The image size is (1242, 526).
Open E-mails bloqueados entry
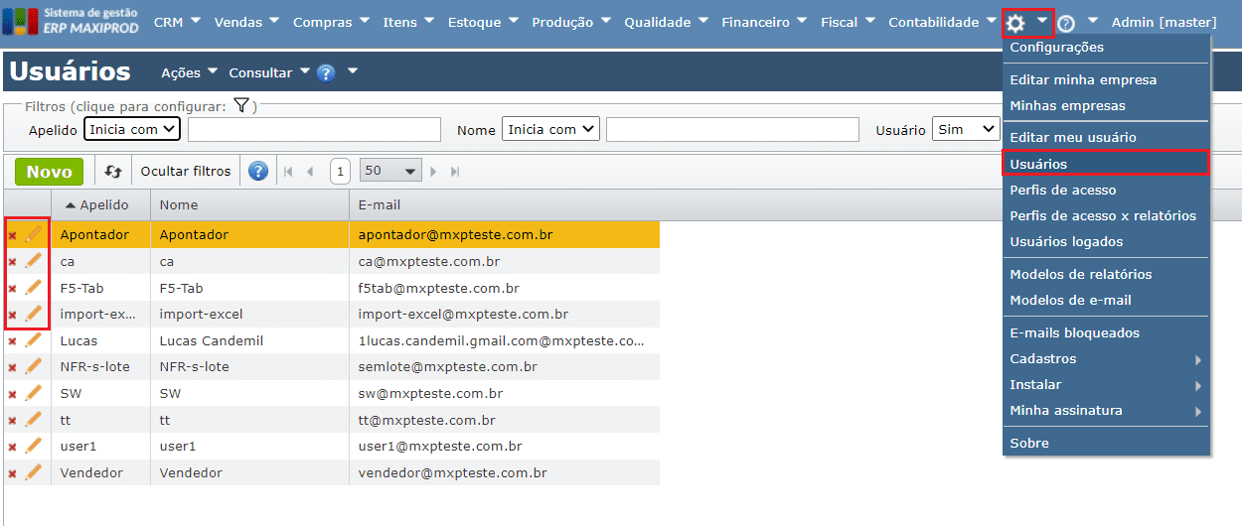[x=1106, y=333]
